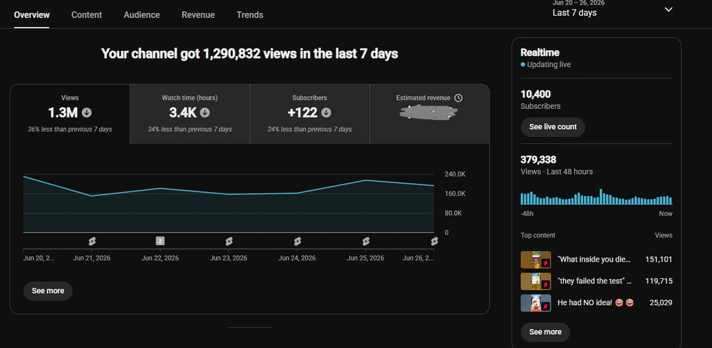
Task: Select the Estimated revenue card
Action: click(430, 114)
